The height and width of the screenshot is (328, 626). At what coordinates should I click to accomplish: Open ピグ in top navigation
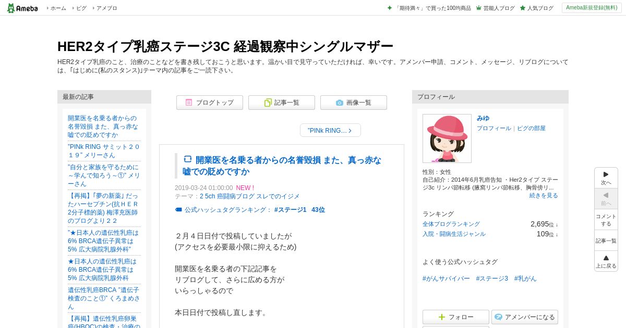(x=81, y=8)
